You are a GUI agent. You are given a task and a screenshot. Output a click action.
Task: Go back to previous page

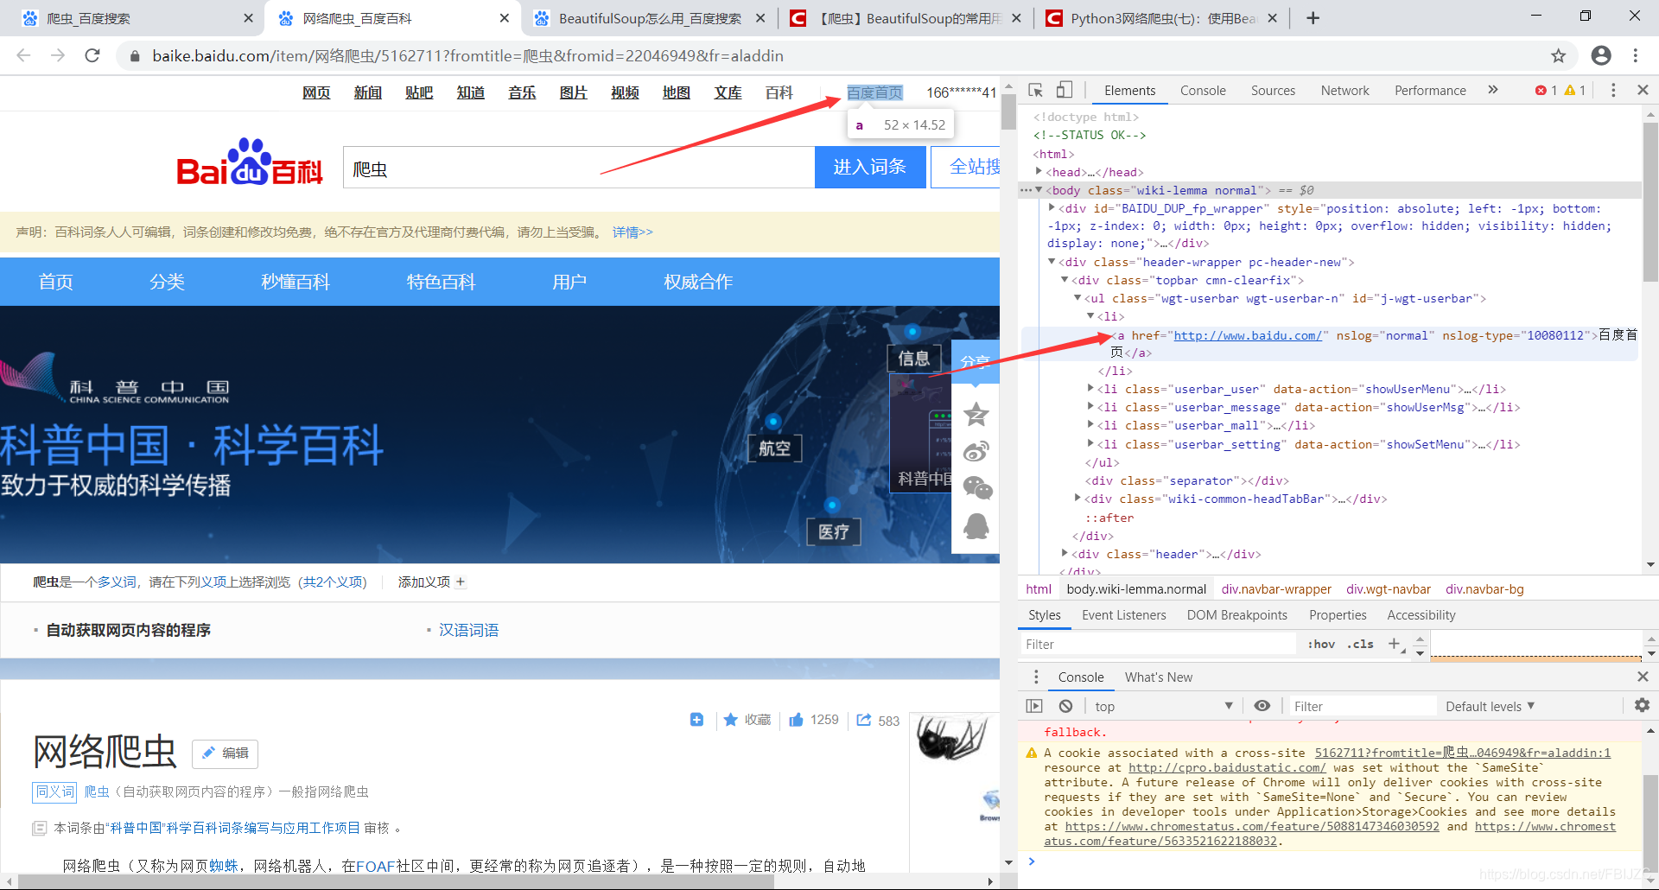(x=23, y=55)
